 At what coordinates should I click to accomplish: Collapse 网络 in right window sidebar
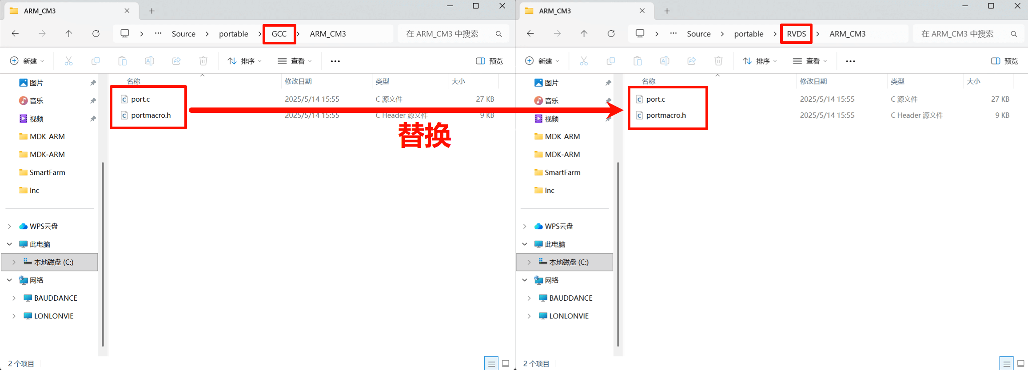525,280
